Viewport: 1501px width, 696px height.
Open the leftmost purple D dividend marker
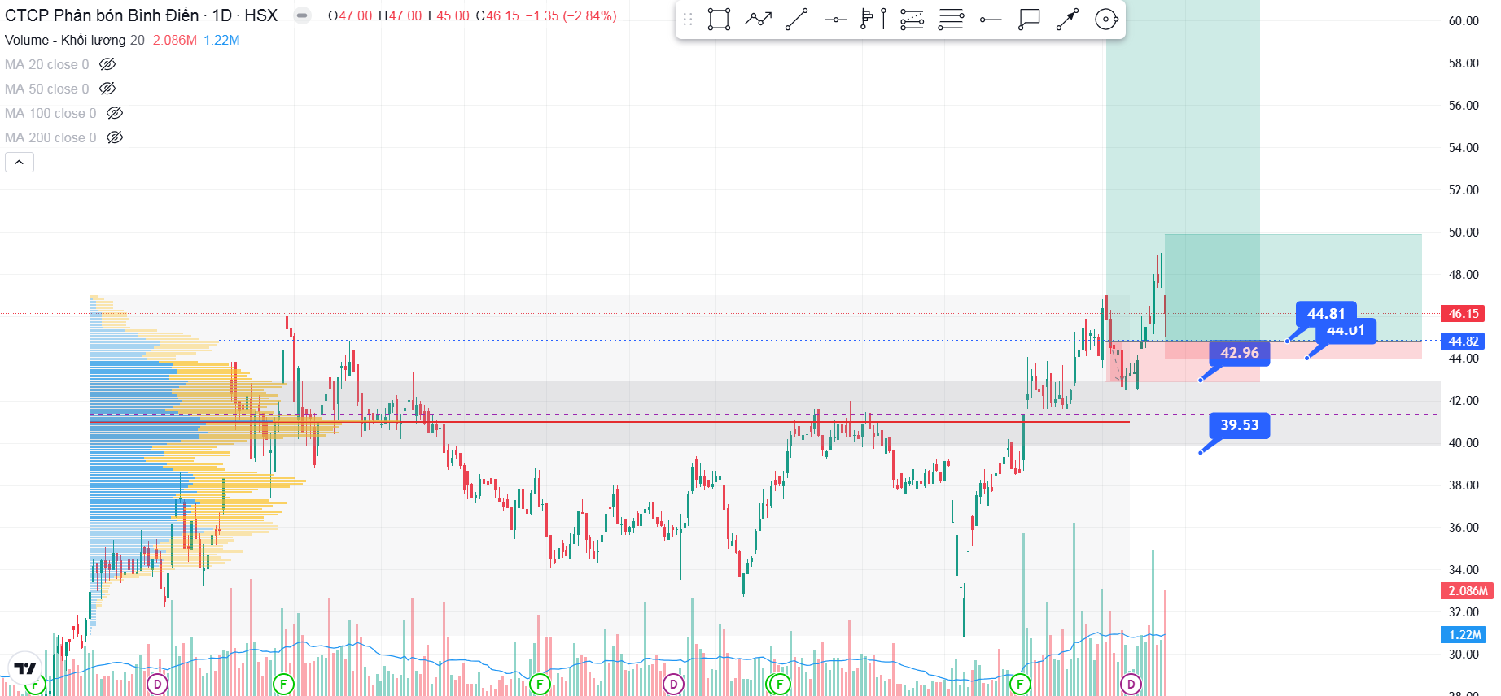pos(157,685)
